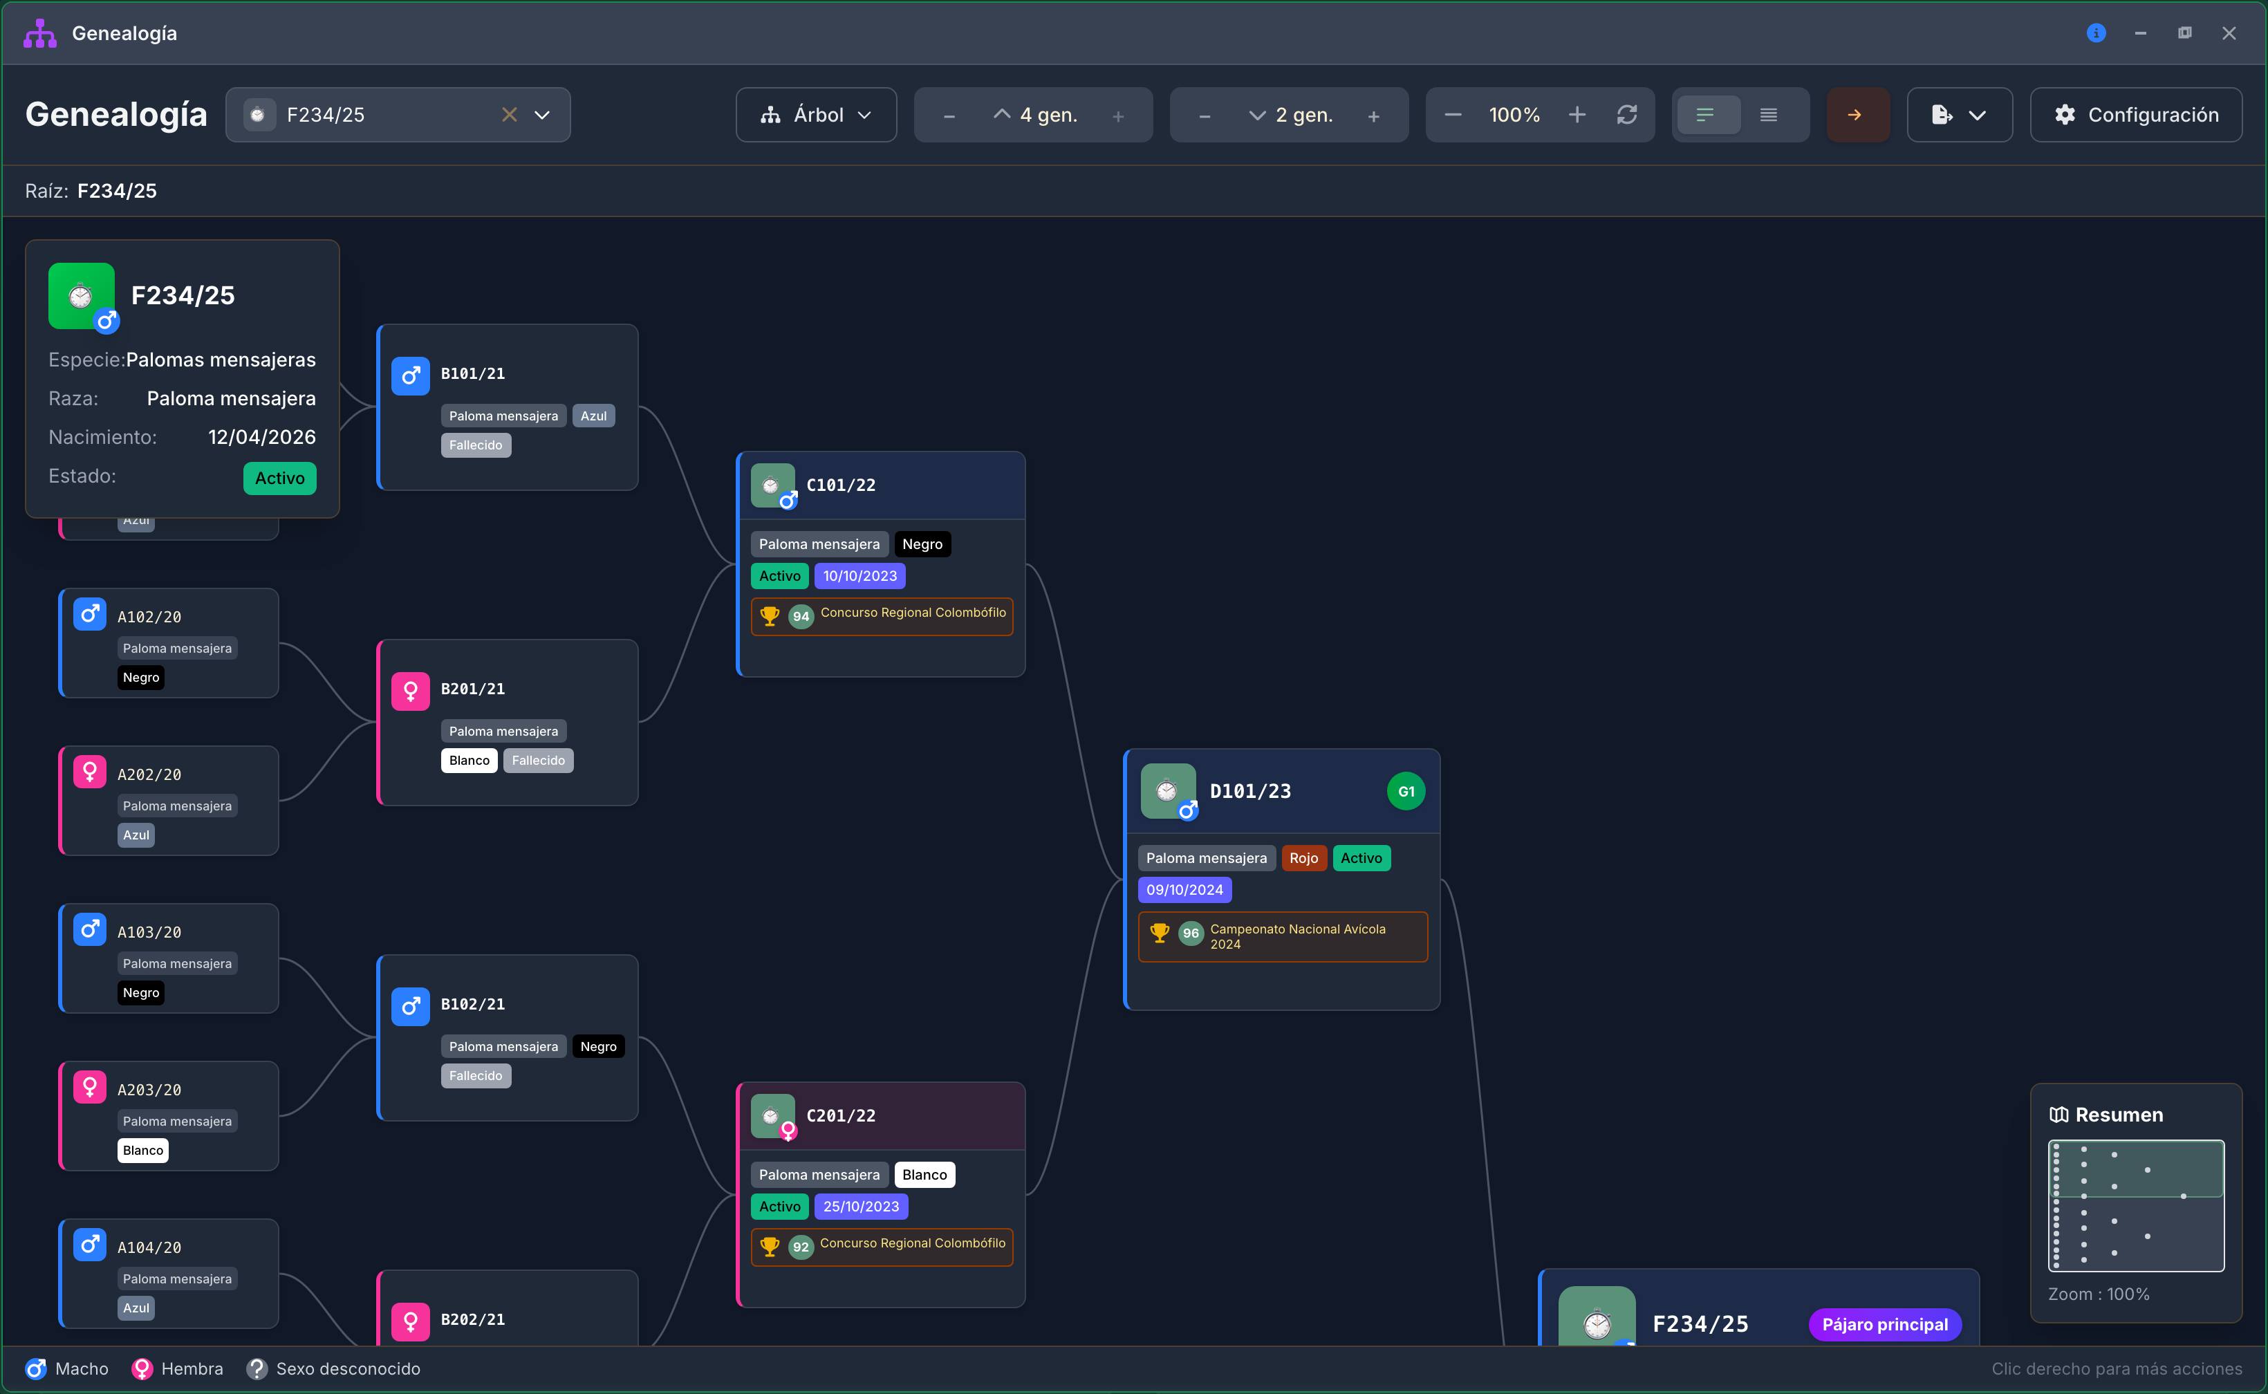This screenshot has width=2268, height=1394.
Task: Click the female icon on B201/21
Action: point(410,691)
